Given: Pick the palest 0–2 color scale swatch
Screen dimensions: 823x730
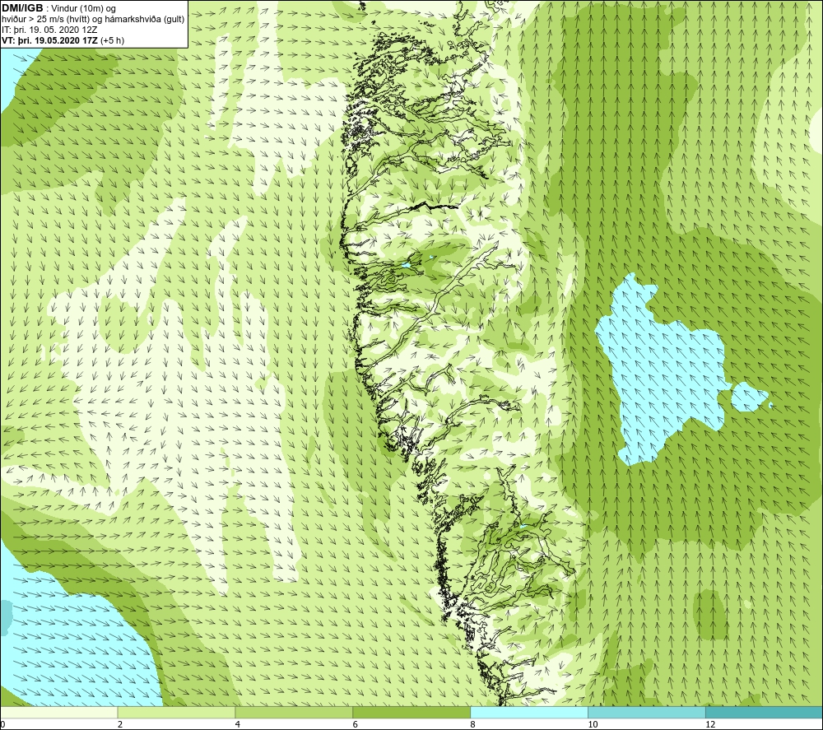Looking at the screenshot, I should tap(58, 712).
